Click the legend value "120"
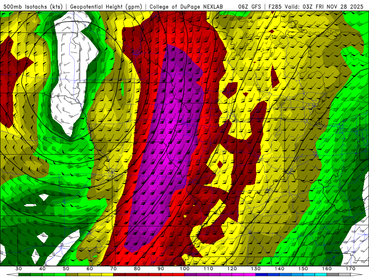 coord(232,269)
